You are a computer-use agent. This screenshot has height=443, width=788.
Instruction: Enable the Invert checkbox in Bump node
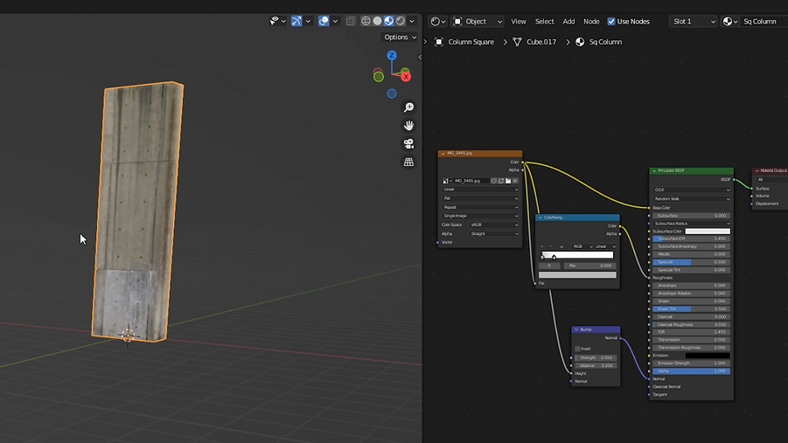point(577,350)
